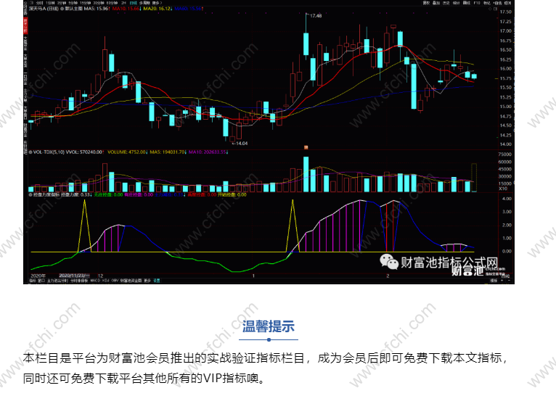Click the 17.48 high price marker
The height and width of the screenshot is (396, 556).
pyautogui.click(x=316, y=16)
